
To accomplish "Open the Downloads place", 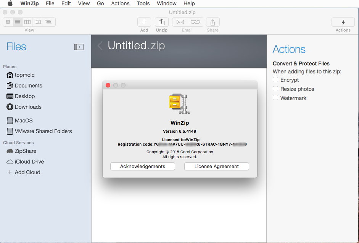I will coord(24,107).
